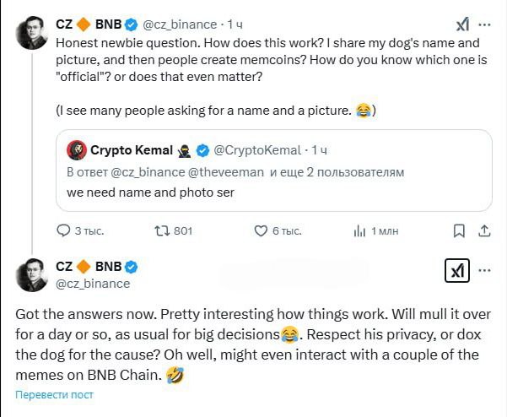Click the 'и еще 2 пользователям' link
The width and height of the screenshot is (507, 417).
tap(337, 171)
